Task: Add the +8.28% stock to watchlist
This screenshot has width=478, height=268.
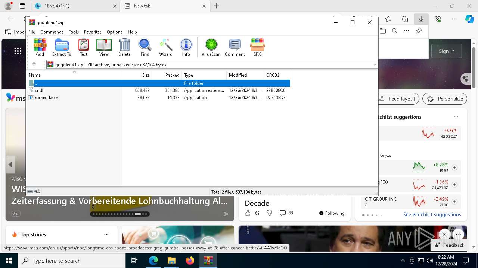Action: (454, 167)
